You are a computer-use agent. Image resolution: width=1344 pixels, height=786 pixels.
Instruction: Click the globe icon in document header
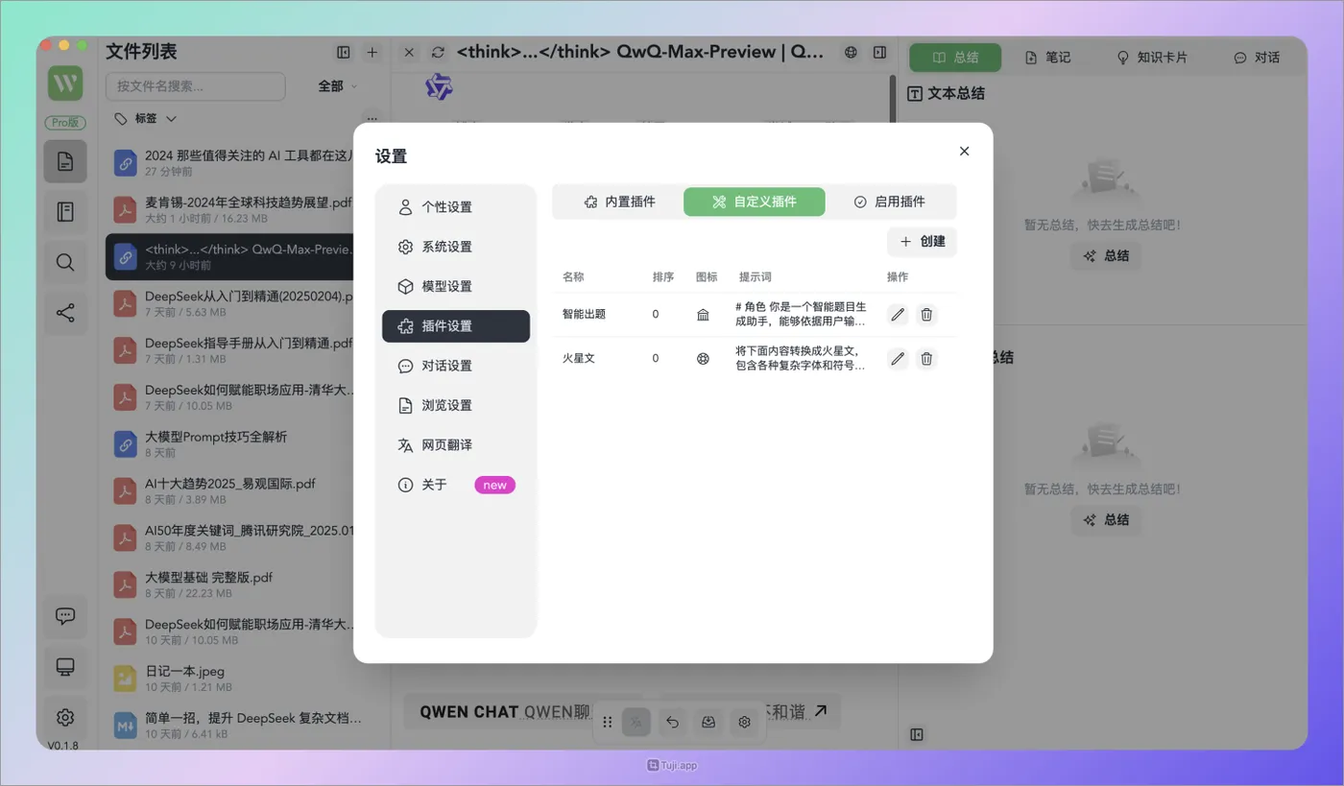click(851, 53)
